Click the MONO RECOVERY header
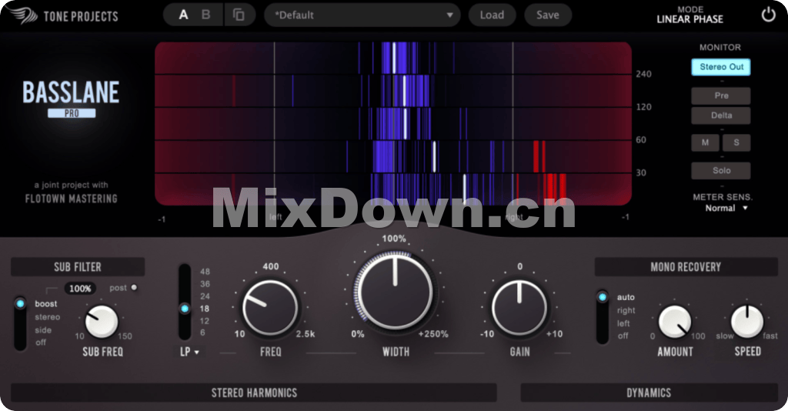The image size is (788, 411). [x=686, y=267]
